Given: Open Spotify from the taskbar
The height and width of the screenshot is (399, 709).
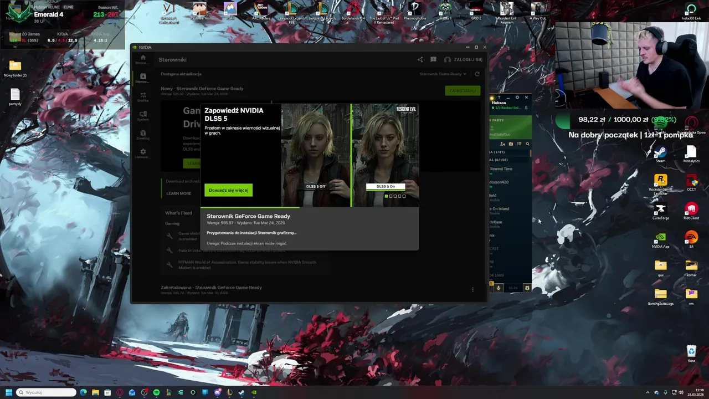Looking at the screenshot, I should tap(156, 392).
